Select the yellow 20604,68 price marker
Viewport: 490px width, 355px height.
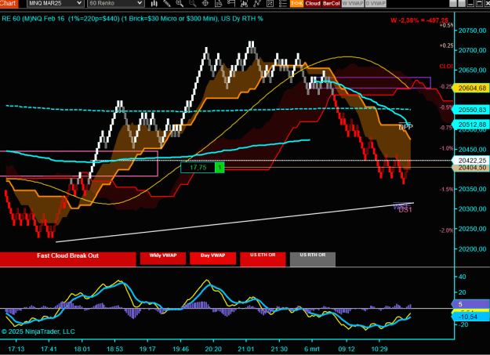[x=471, y=88]
